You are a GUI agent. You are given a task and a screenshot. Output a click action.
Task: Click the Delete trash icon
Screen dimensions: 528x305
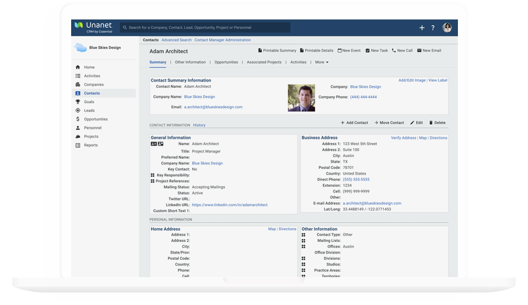pos(431,123)
